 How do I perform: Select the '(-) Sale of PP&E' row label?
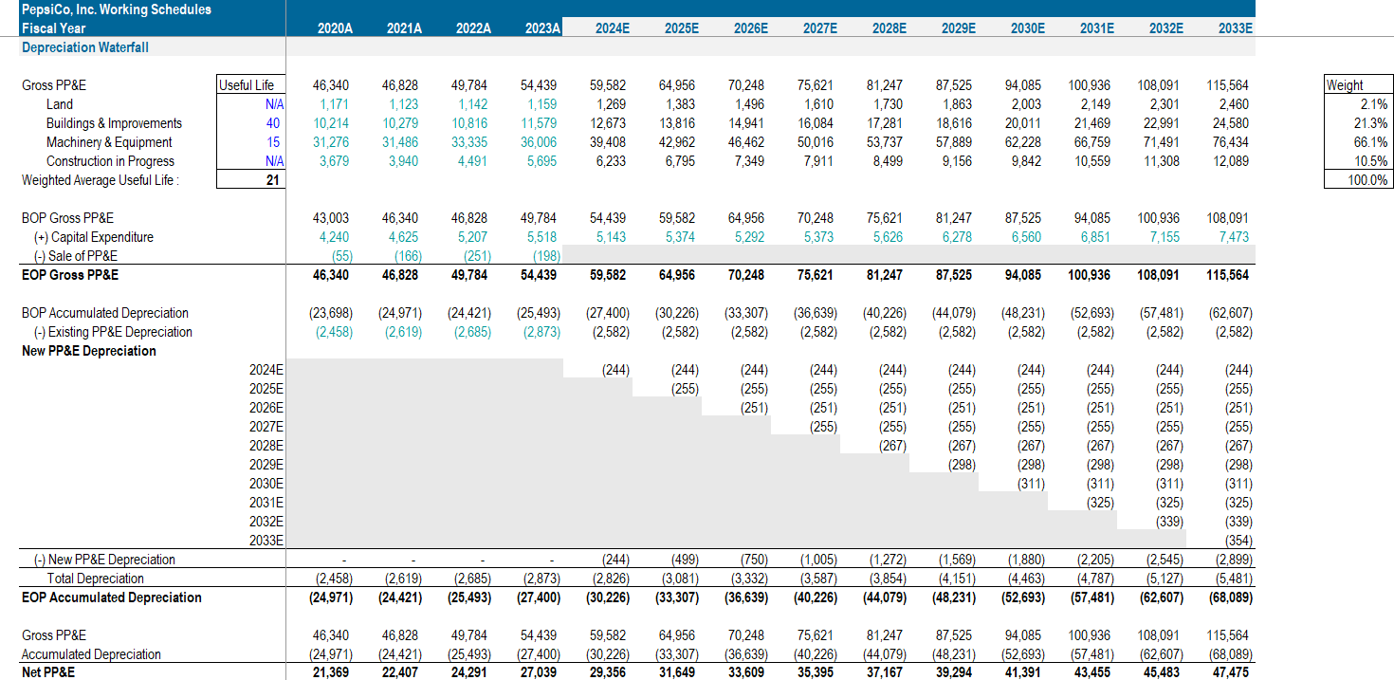76,256
